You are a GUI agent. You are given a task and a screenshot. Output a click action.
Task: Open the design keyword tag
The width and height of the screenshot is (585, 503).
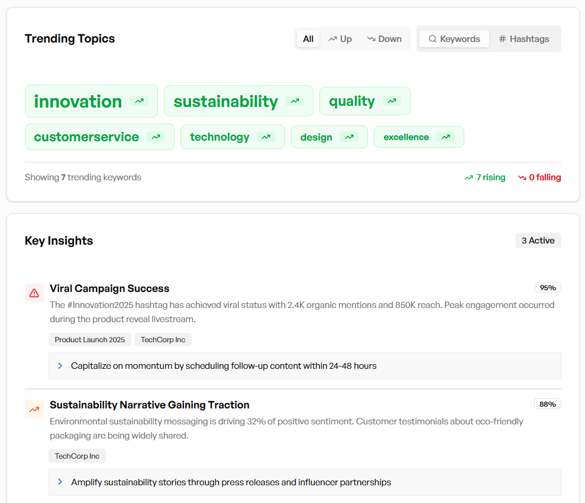(x=316, y=137)
